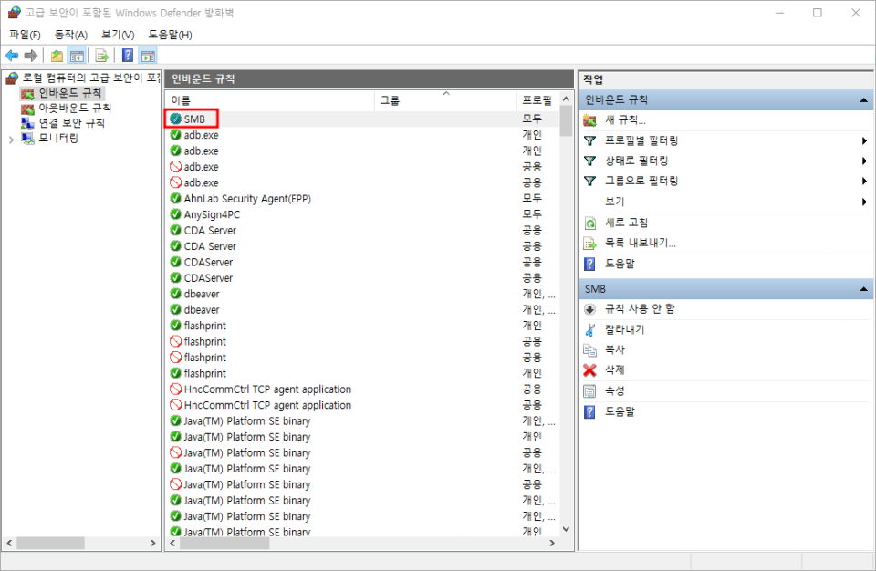This screenshot has height=571, width=876.
Task: Open the 보기 submenu arrow in actions
Action: point(864,202)
